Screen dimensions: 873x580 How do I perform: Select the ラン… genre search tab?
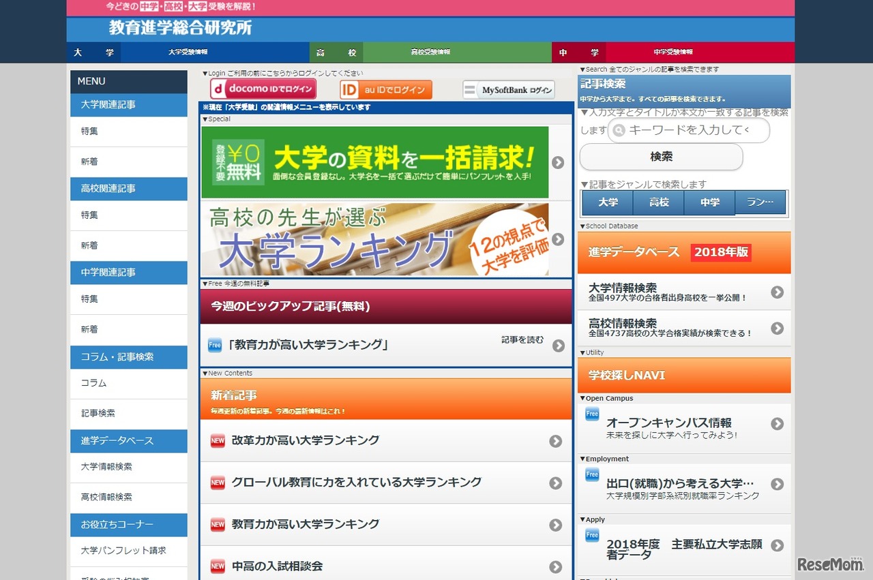(760, 202)
